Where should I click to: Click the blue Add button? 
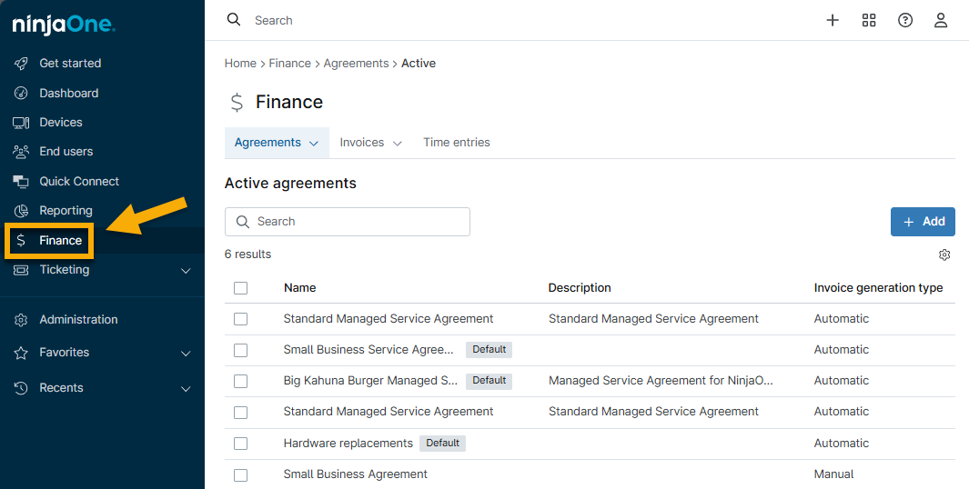pos(922,222)
